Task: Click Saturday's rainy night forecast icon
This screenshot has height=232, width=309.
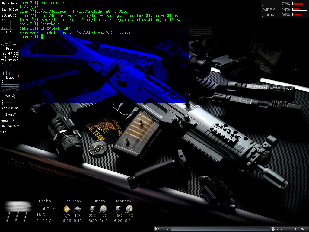Action: pyautogui.click(x=78, y=209)
